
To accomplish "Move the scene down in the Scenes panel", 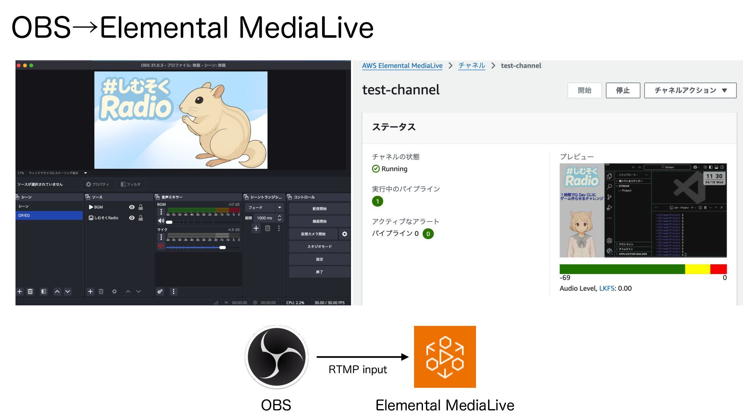I will click(x=68, y=291).
